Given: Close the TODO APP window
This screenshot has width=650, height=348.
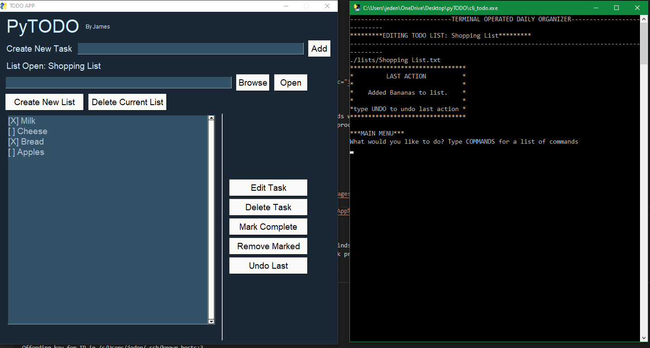Looking at the screenshot, I should (x=327, y=6).
